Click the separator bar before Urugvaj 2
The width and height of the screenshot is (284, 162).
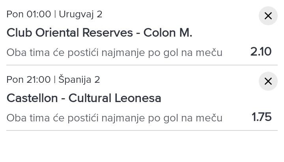55,14
